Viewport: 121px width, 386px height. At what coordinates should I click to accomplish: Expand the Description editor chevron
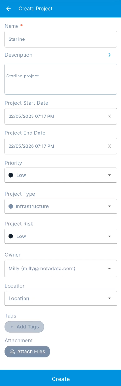pos(110,55)
